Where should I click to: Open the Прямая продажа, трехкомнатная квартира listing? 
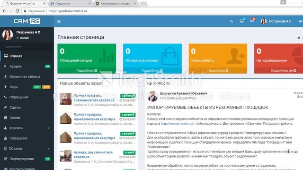pos(94,98)
